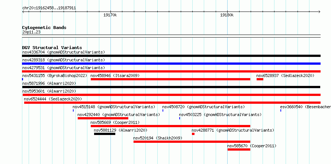Click the 19180k ruler tick label
The width and height of the screenshot is (331, 164).
[227, 15]
